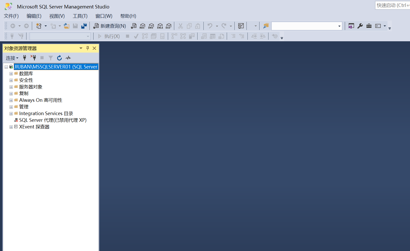Select the JIUBAN\MSSQLSERVER01 server node
This screenshot has width=410, height=251.
click(56, 67)
